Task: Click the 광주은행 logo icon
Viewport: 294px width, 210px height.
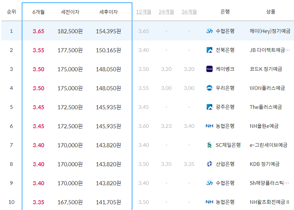Action: [x=209, y=107]
